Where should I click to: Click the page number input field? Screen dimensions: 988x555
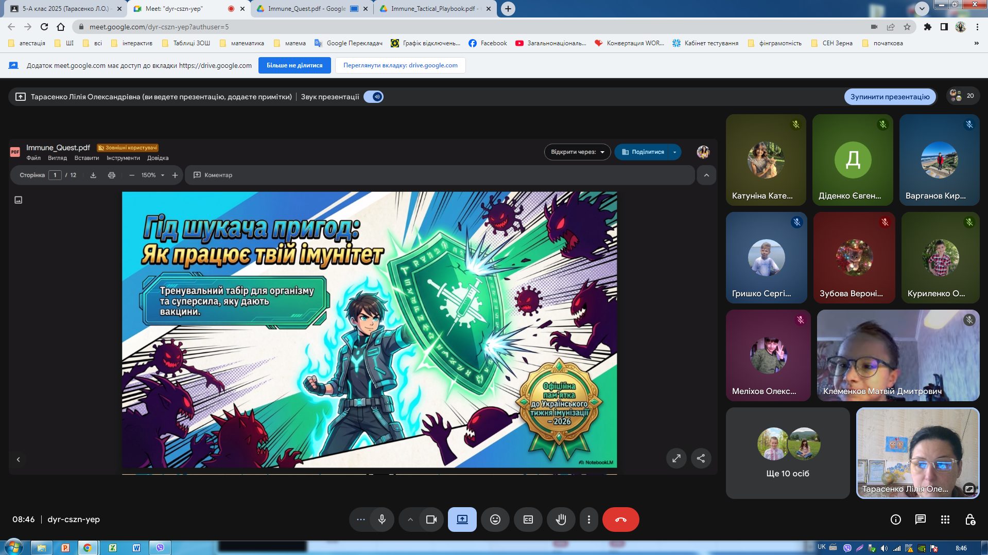tap(55, 175)
